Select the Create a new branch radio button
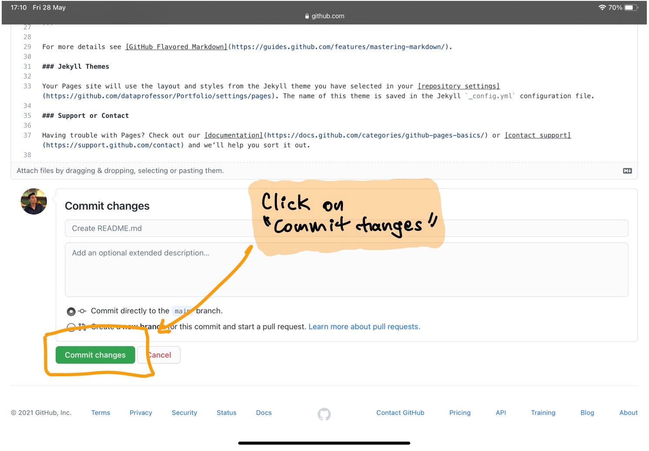The height and width of the screenshot is (451, 649). pos(71,327)
